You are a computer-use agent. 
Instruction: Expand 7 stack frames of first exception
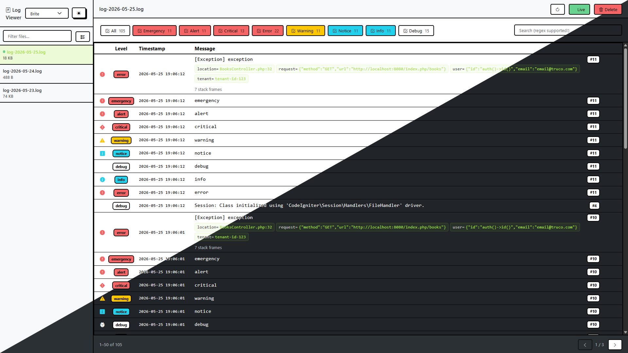pyautogui.click(x=208, y=90)
